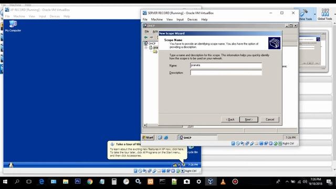Open Help menu of SERVER RECORD window
The height and width of the screenshot is (189, 336).
(204, 19)
